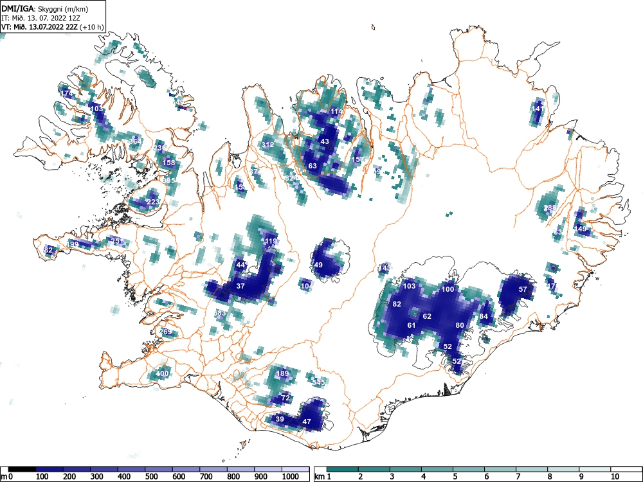The image size is (643, 482).
Task: Click the visibility value 158 on the map
Action: click(x=169, y=163)
